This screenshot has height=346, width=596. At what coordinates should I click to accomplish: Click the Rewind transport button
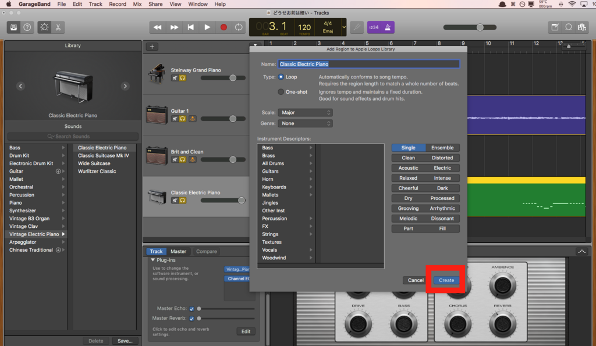[157, 27]
